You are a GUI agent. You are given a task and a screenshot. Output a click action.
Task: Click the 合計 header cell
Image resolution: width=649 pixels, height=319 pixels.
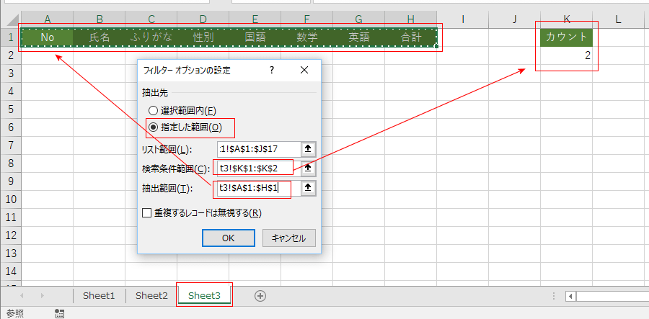coord(410,37)
